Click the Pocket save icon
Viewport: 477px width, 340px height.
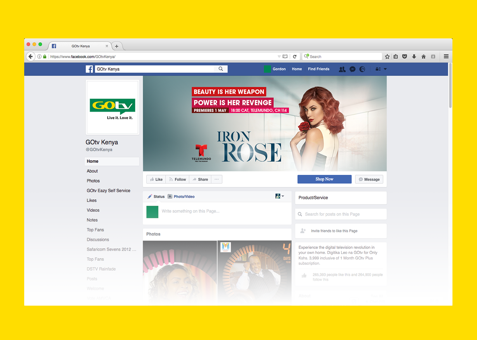405,56
